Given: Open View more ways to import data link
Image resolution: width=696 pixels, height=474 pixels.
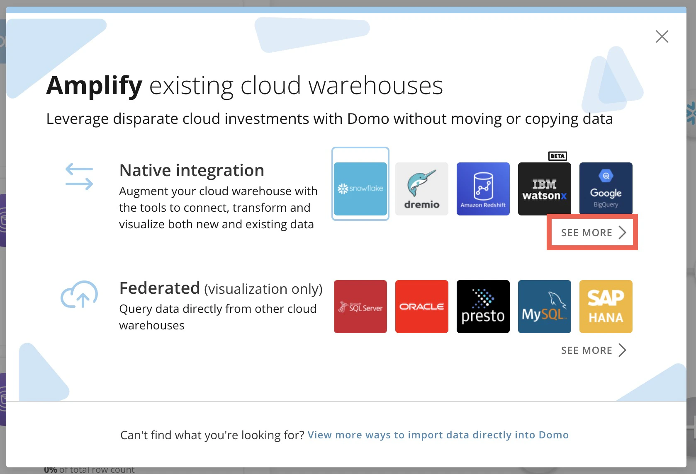Looking at the screenshot, I should pyautogui.click(x=438, y=435).
